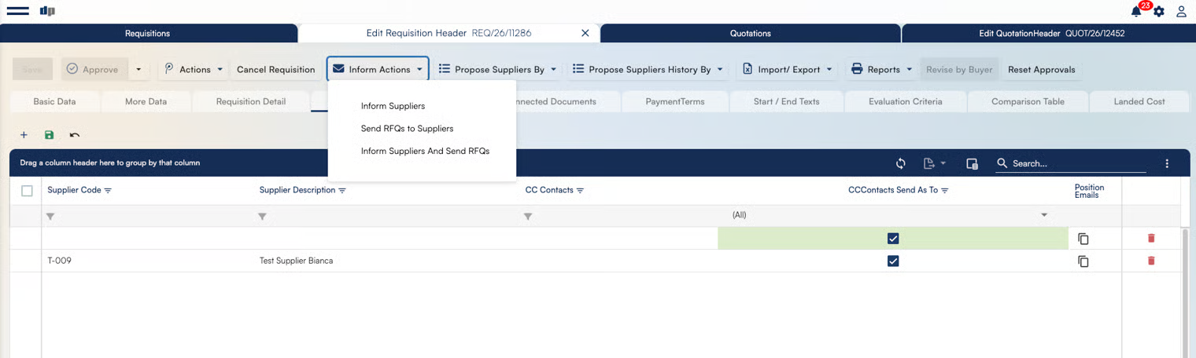Open position emails for T-009 row
1196x358 pixels.
pyautogui.click(x=1083, y=261)
